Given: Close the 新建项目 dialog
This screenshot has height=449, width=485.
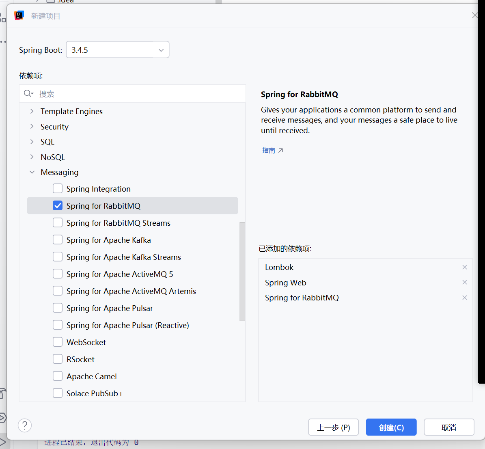Looking at the screenshot, I should [x=475, y=15].
